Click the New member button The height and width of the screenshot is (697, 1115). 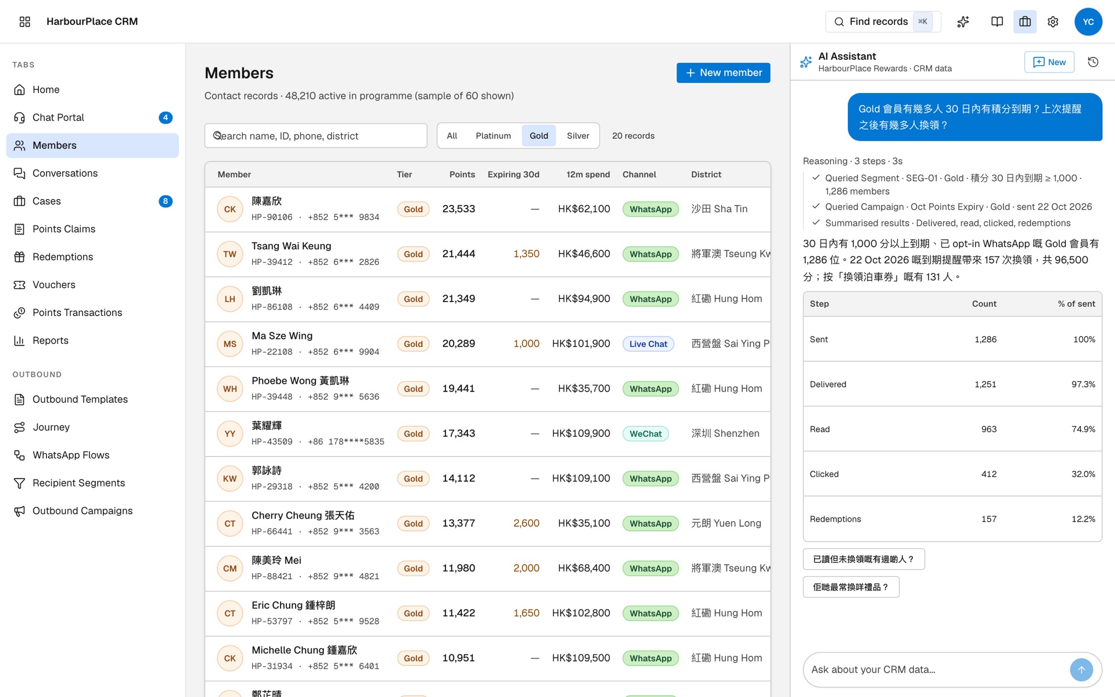point(723,73)
